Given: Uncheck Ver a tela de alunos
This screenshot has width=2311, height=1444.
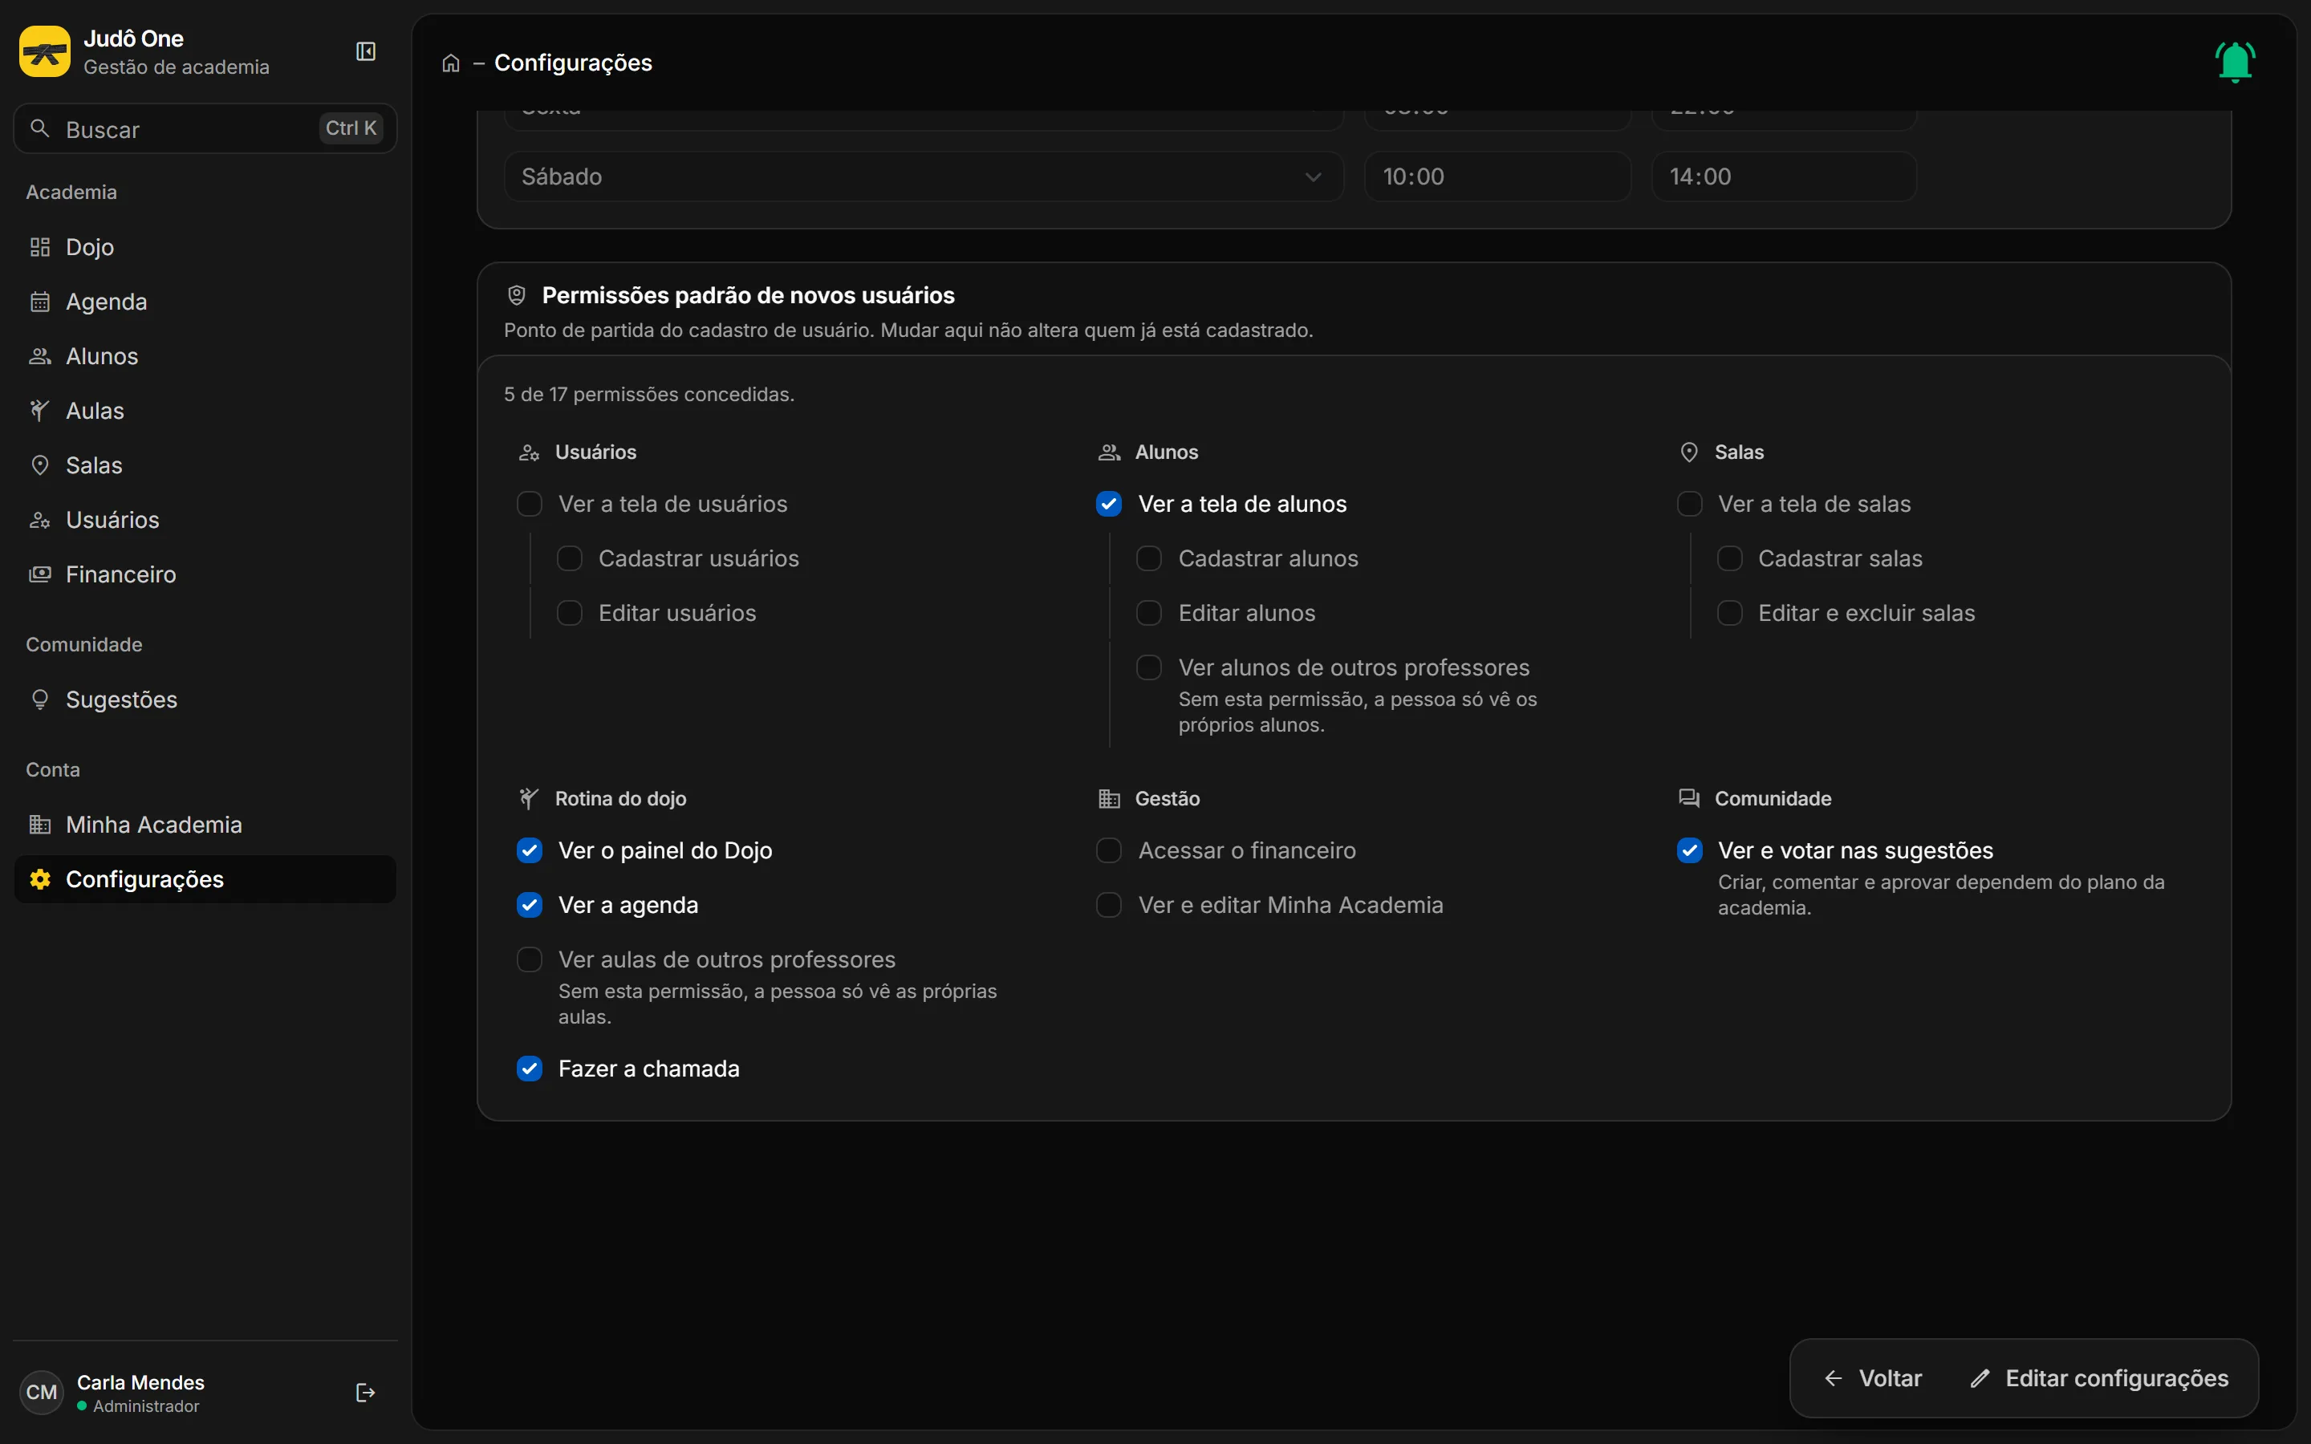Looking at the screenshot, I should [1109, 505].
